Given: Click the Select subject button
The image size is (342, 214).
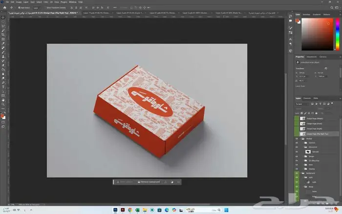Looking at the screenshot, I should pos(124,182).
